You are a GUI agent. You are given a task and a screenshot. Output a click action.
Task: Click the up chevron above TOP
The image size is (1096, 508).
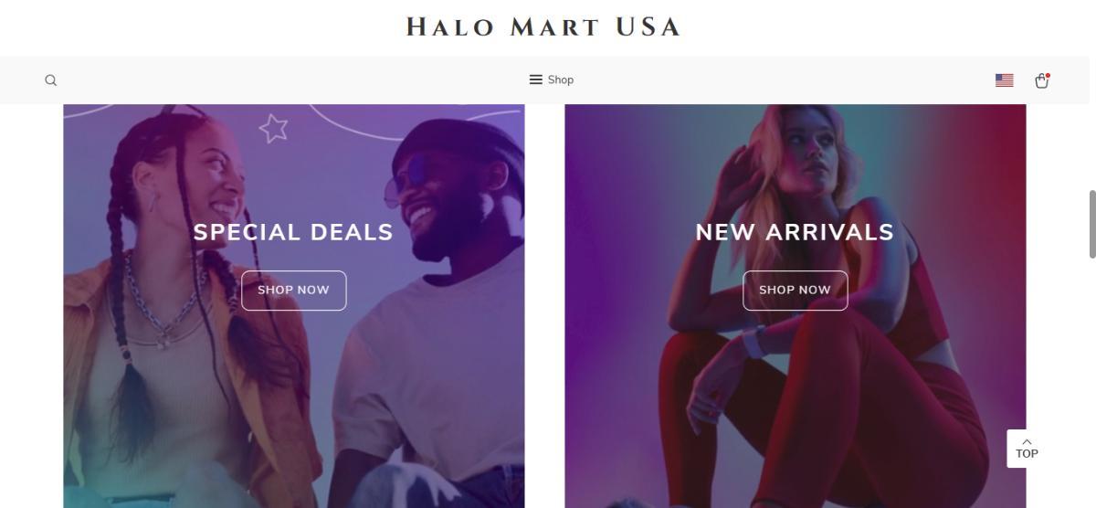point(1027,441)
